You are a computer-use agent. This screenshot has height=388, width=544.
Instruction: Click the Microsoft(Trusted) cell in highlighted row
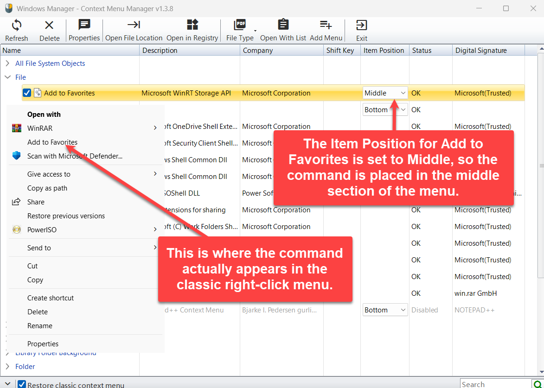483,93
